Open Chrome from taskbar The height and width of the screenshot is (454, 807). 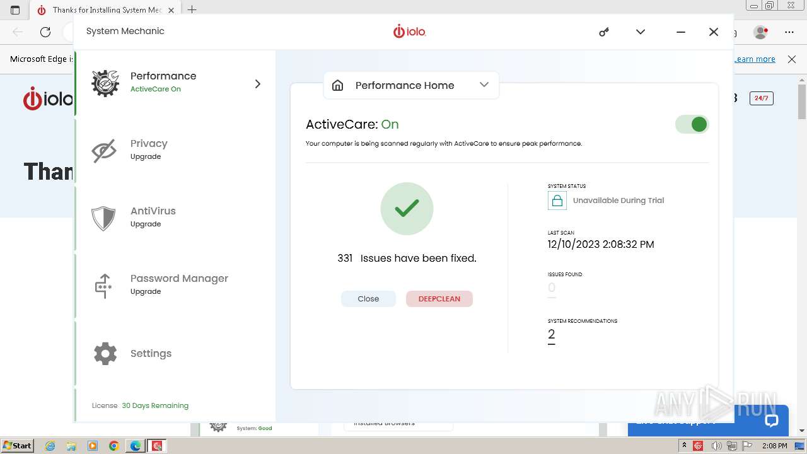[x=114, y=446]
